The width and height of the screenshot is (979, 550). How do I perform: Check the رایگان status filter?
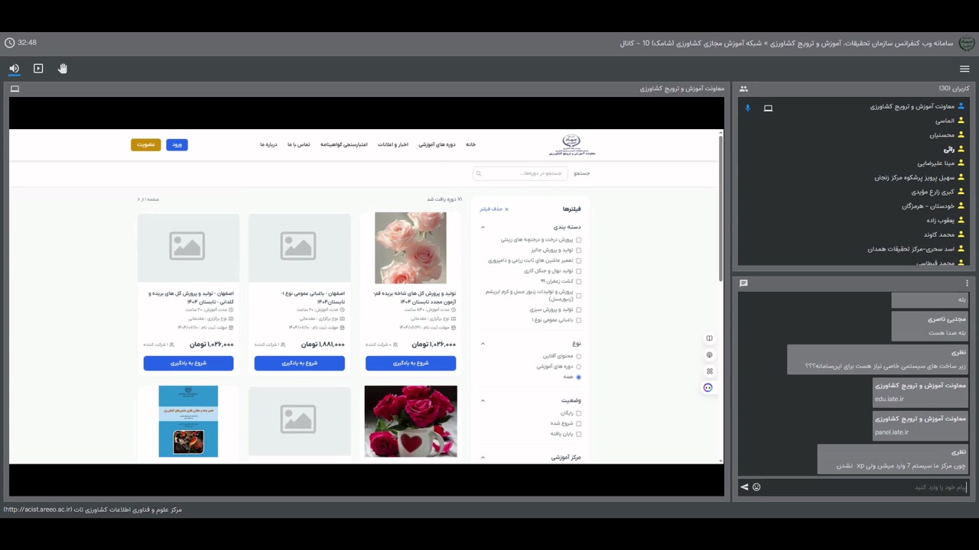point(578,413)
